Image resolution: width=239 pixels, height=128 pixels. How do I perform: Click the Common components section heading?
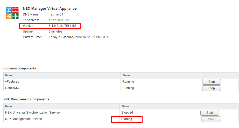pos(20,68)
